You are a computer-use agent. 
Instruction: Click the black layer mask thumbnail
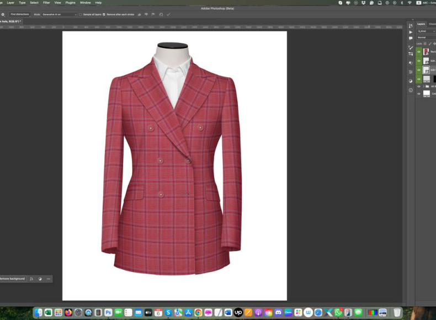pos(434,79)
